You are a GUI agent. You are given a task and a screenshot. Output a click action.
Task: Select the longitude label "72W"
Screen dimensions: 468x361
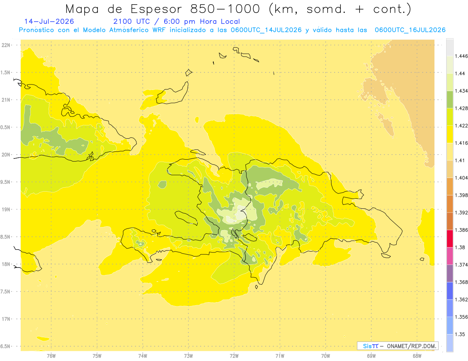(234, 356)
